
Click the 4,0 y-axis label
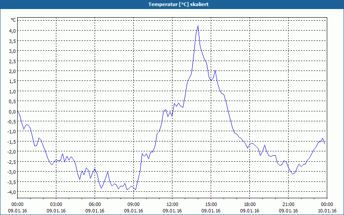(x=12, y=31)
